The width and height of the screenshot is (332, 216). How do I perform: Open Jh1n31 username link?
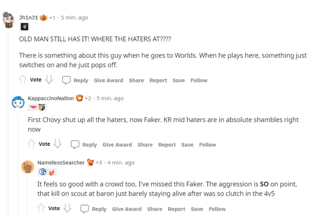pos(29,17)
